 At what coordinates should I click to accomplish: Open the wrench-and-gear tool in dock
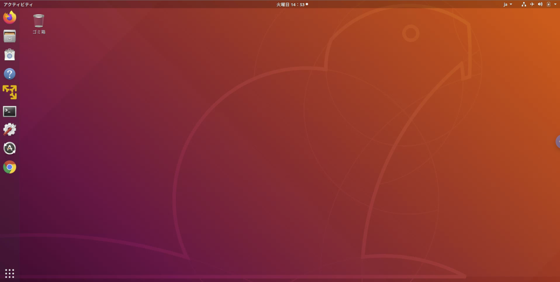(10, 130)
